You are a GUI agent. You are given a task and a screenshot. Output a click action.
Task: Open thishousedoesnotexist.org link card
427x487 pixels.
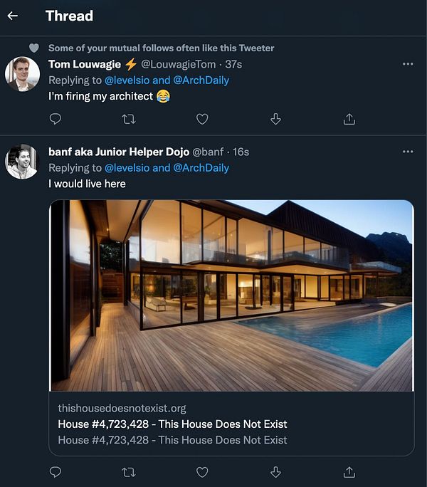(x=232, y=424)
